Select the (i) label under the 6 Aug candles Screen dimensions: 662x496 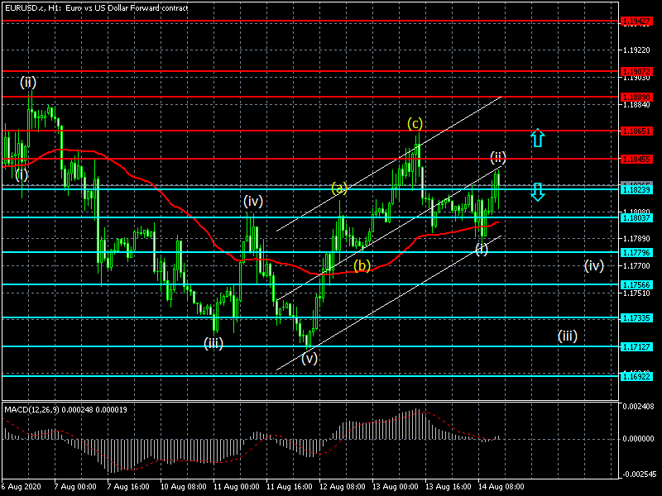coord(22,174)
